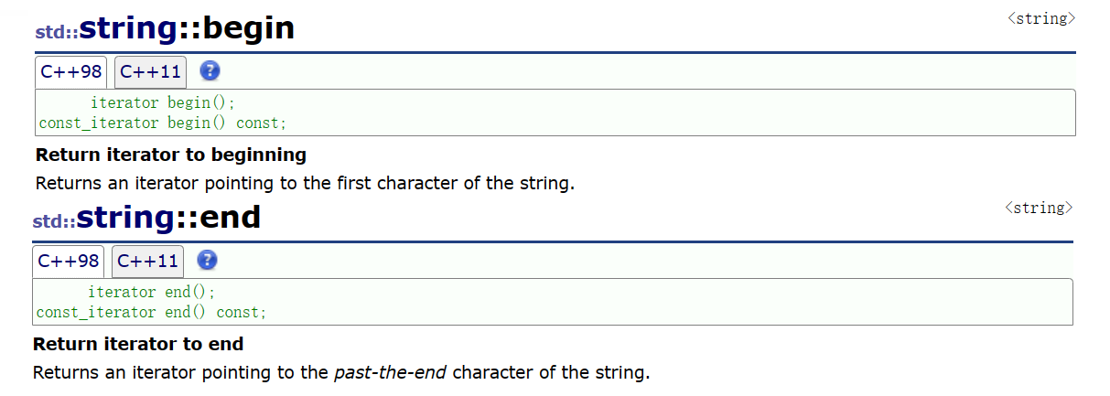Image resolution: width=1110 pixels, height=396 pixels.
Task: Click the std:: prefix in the begin title
Action: (57, 32)
